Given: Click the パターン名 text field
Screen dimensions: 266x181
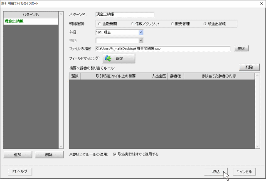Looking at the screenshot, I should click(125, 15).
